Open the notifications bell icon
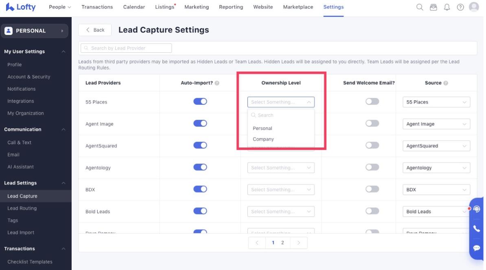Viewport: 486px width, 270px height. tap(447, 7)
